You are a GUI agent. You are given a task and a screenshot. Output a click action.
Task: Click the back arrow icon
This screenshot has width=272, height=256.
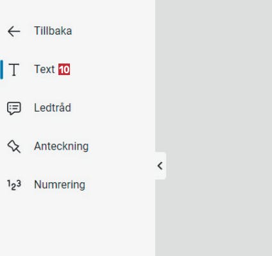coord(14,31)
